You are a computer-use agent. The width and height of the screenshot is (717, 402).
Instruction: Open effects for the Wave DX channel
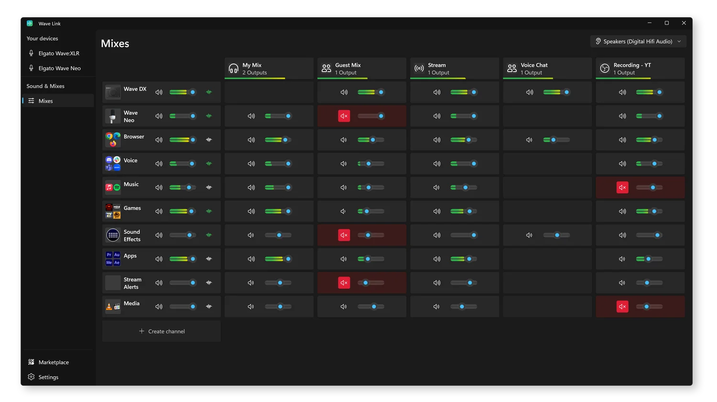(209, 92)
